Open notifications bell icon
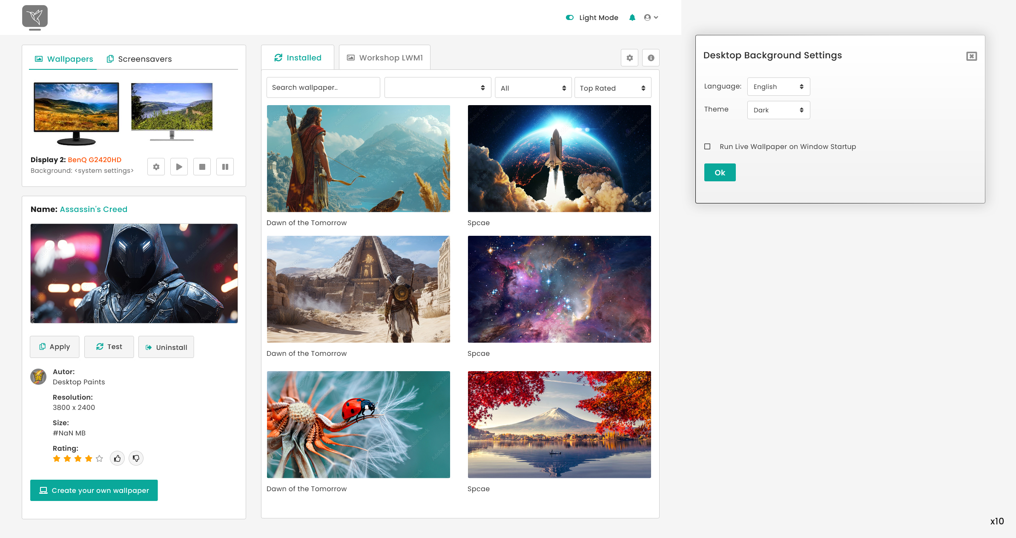The image size is (1016, 538). 632,17
